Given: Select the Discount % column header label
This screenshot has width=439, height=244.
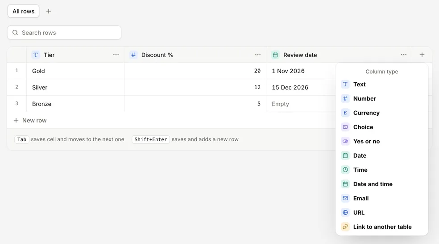Looking at the screenshot, I should point(157,55).
